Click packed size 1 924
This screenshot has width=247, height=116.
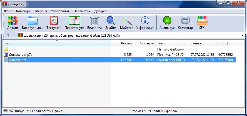click(150, 55)
